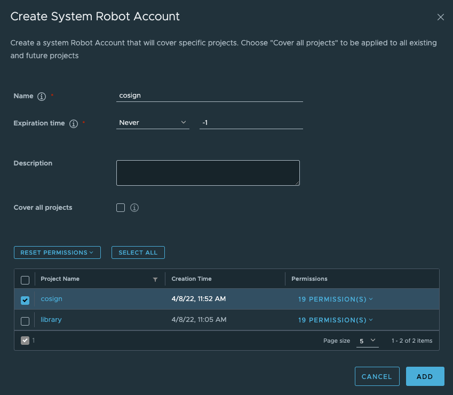Open the cosign project link

click(x=51, y=299)
